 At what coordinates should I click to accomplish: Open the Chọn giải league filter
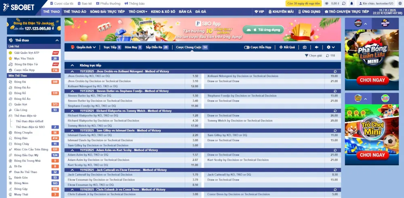[x=313, y=56]
